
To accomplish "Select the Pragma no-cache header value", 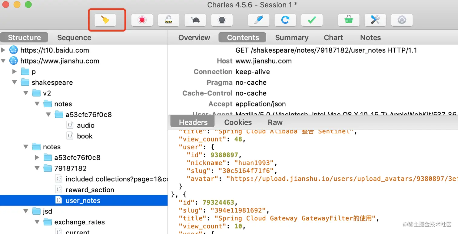I will coord(251,82).
